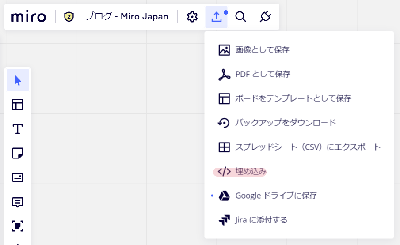Open the board search magnifier

click(x=240, y=17)
